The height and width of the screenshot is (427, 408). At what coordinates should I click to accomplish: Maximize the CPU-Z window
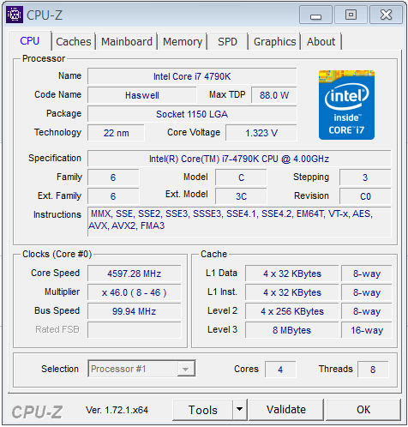coord(351,15)
